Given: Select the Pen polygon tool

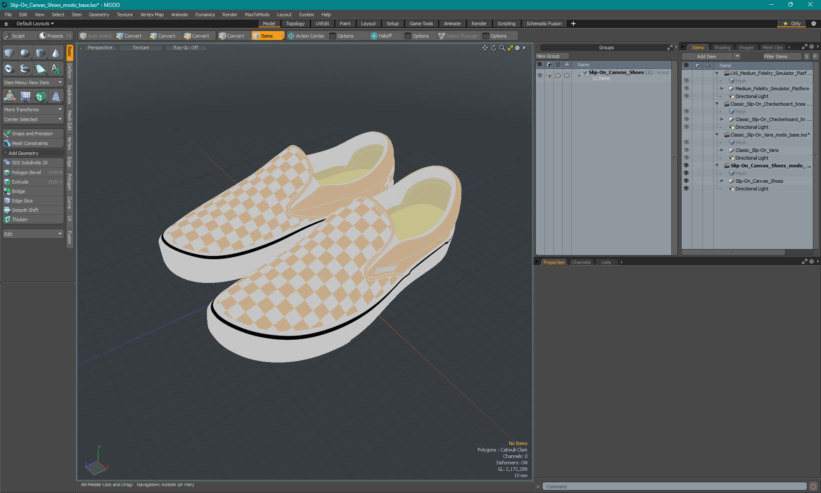Looking at the screenshot, I should 40,68.
